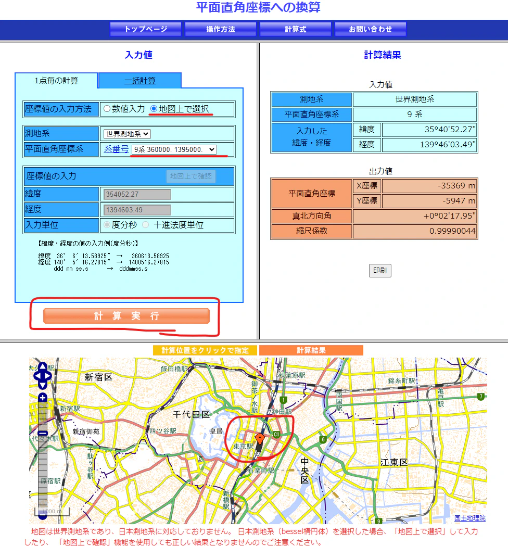508x546 pixels.
Task: Pan the map right with the arrow control
Action: [48, 376]
